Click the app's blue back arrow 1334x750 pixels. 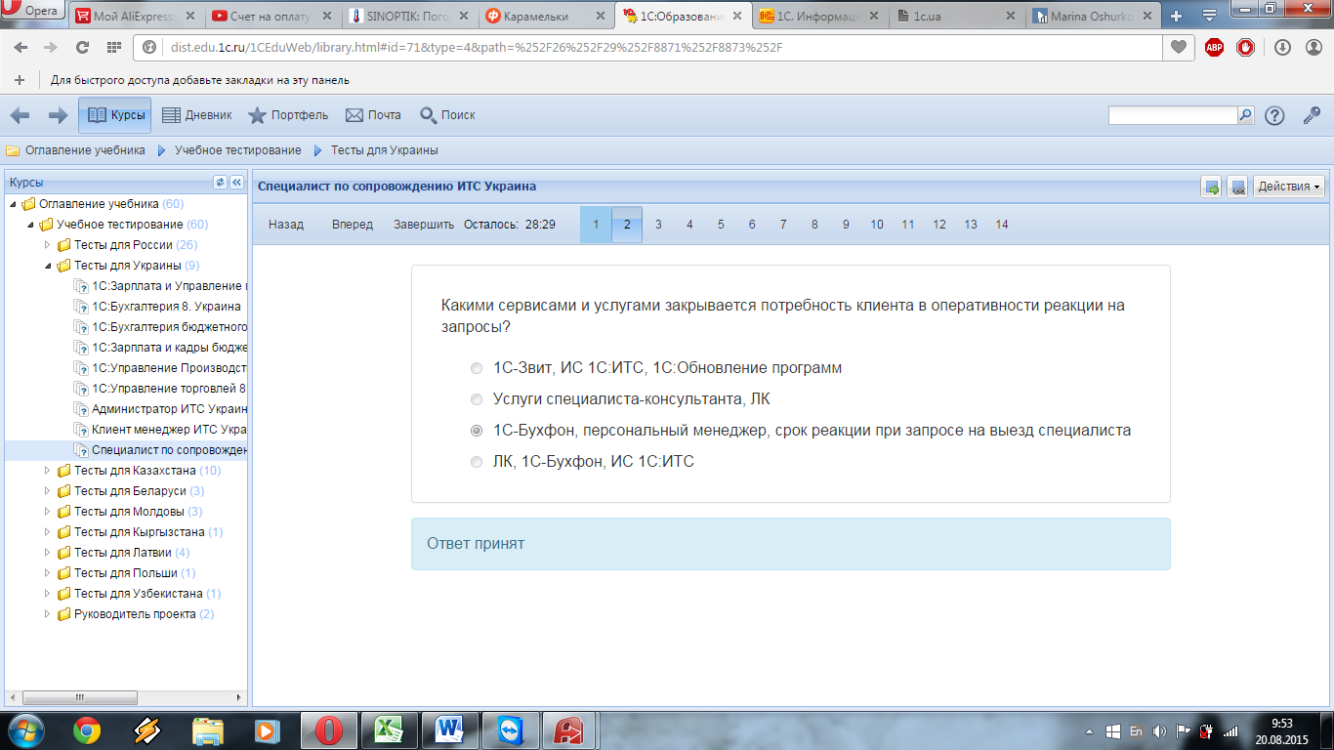[20, 115]
